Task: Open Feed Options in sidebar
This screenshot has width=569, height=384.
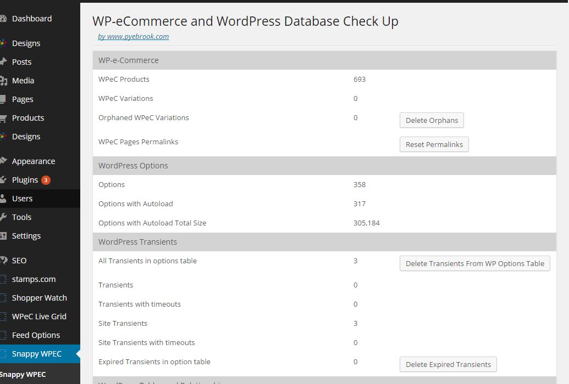Action: pos(36,335)
